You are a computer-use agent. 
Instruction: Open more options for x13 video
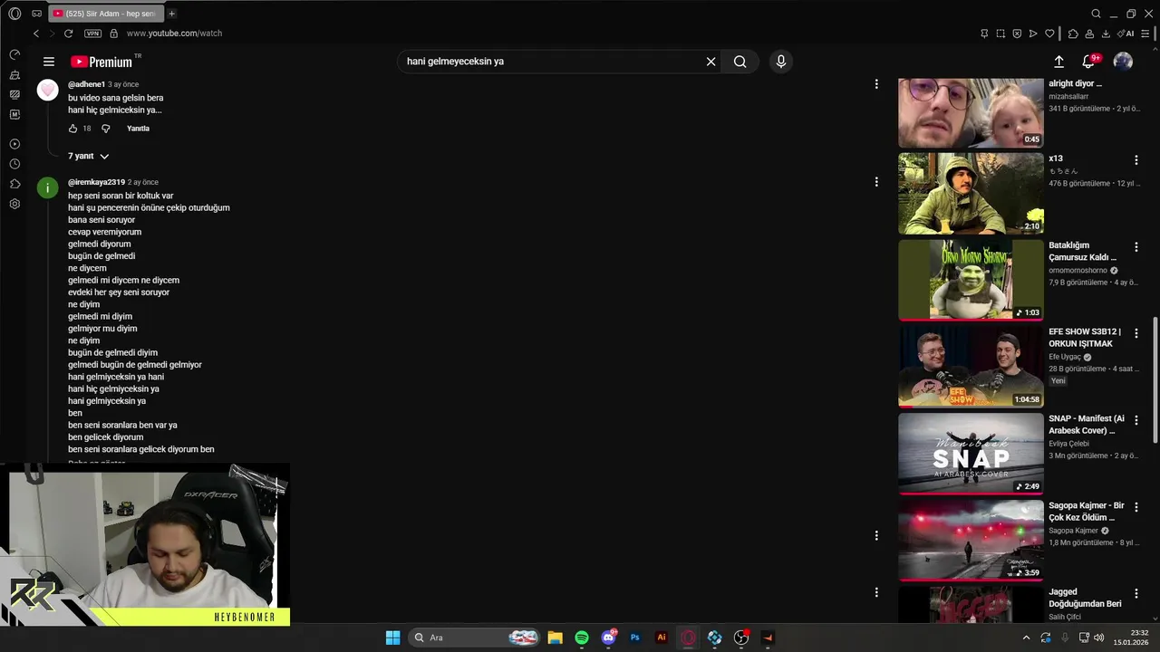click(1136, 160)
